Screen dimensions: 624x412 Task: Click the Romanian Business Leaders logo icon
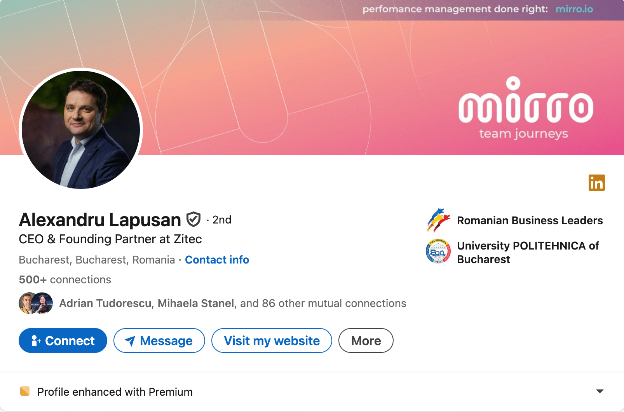pos(438,220)
